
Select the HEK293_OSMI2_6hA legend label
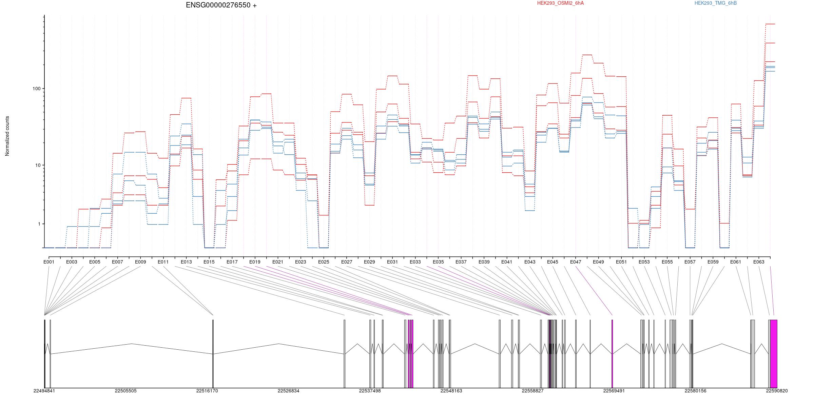tap(561, 3)
